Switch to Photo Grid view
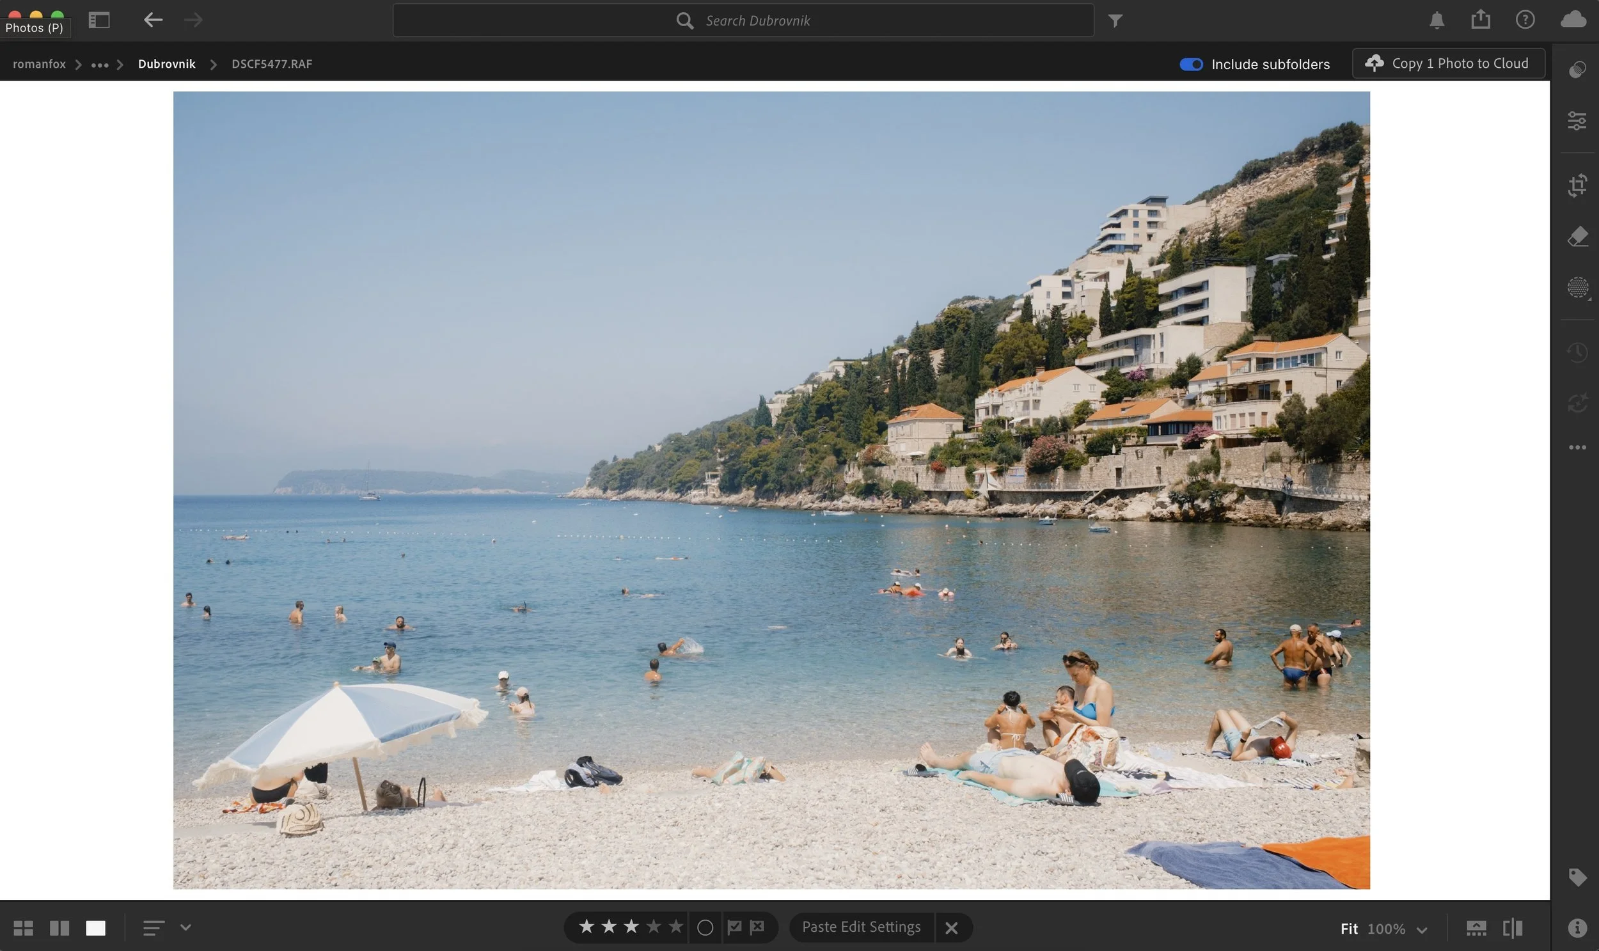Screen dimensions: 1599x951 pos(23,928)
